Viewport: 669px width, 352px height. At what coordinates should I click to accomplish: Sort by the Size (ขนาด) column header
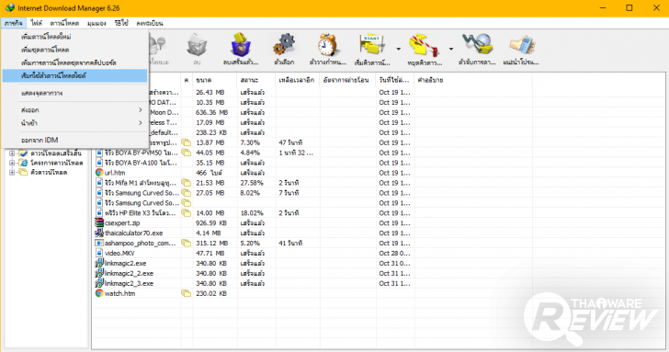click(x=215, y=80)
